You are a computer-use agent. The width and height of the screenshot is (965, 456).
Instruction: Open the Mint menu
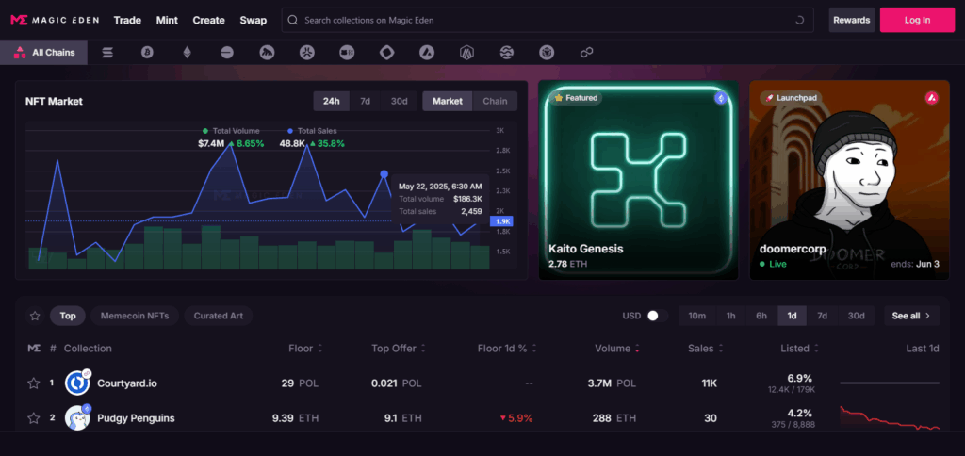point(167,20)
